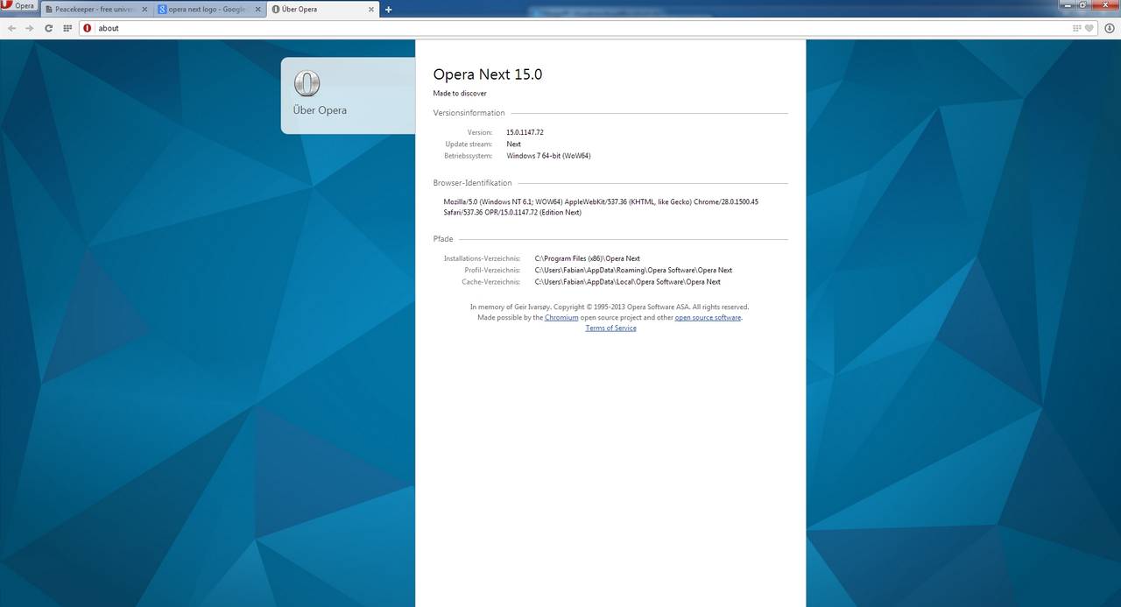Click the Cache-Verzeichnis label
Viewport: 1121px width, 607px height.
click(491, 282)
